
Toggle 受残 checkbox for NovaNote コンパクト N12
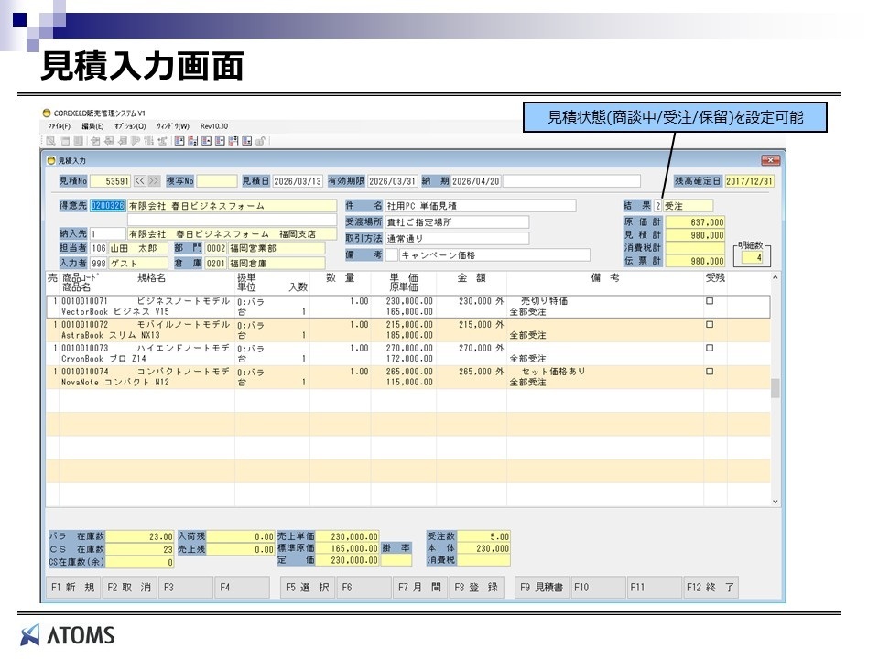tap(710, 373)
